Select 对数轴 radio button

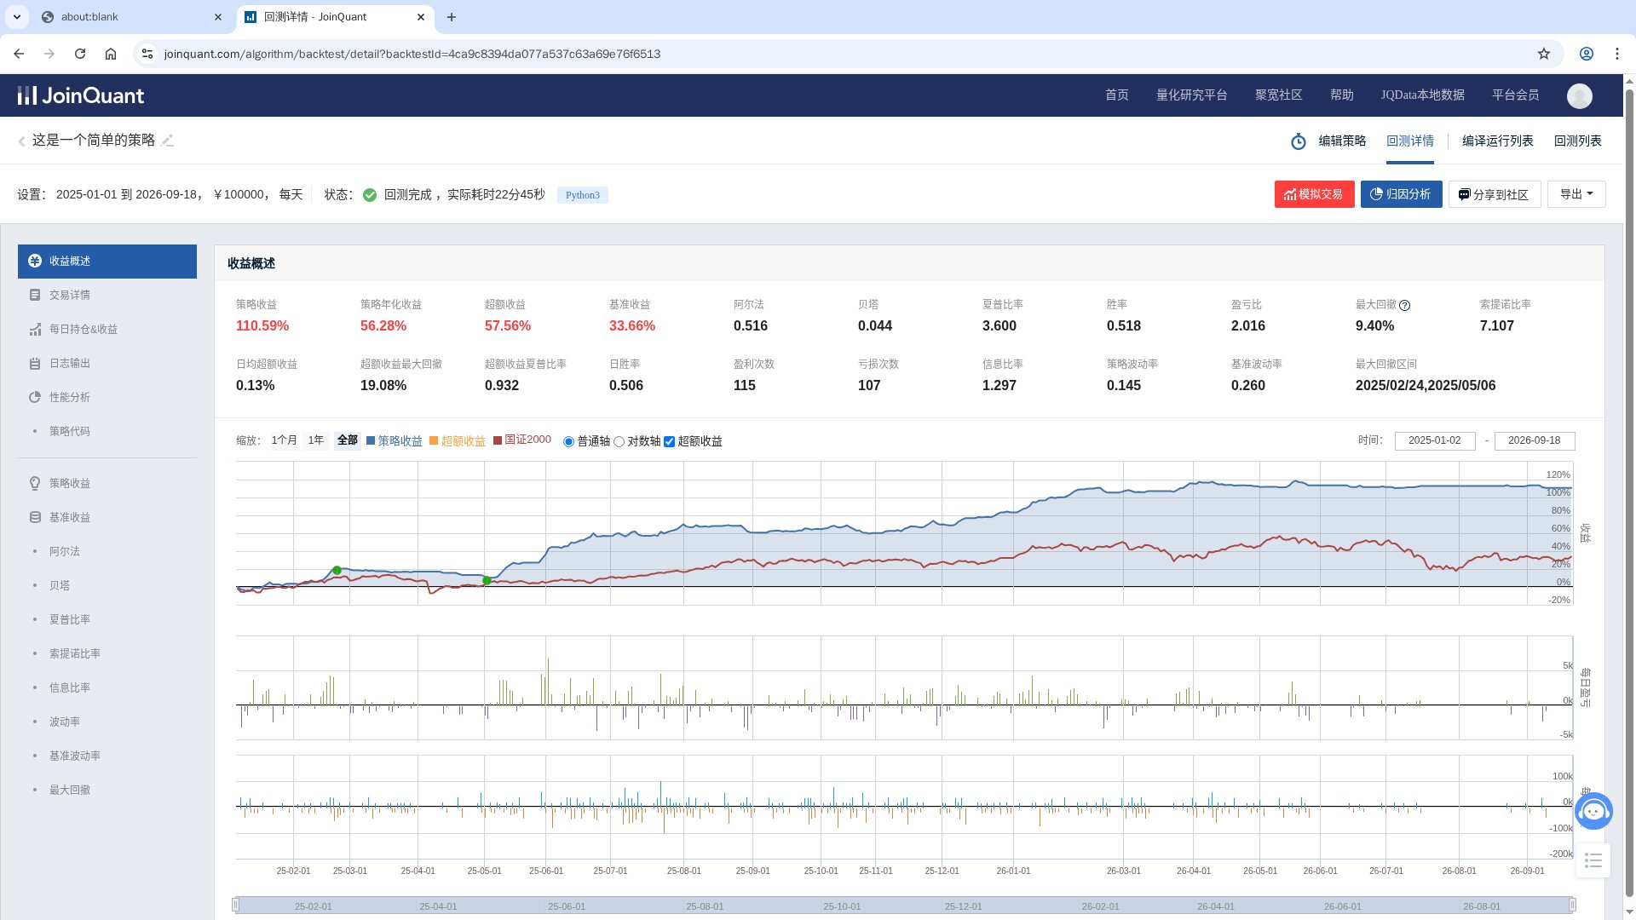tap(619, 442)
